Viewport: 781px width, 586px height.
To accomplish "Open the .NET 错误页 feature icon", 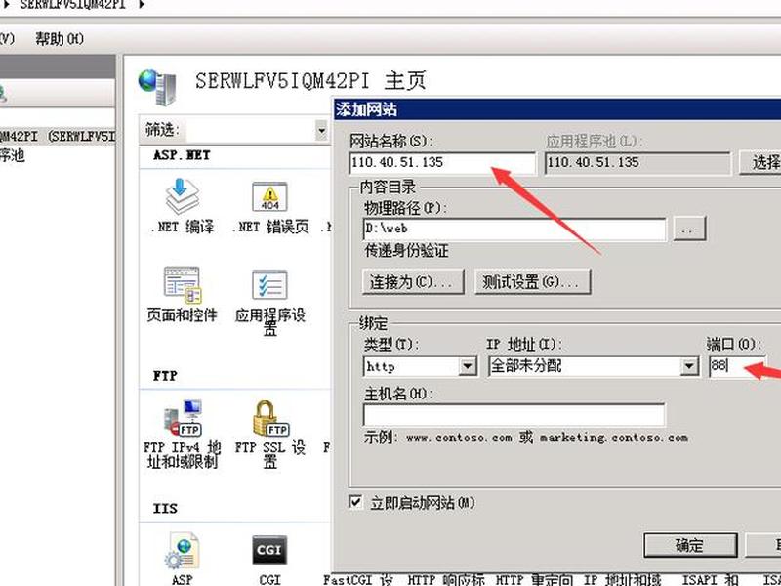I will pos(270,206).
